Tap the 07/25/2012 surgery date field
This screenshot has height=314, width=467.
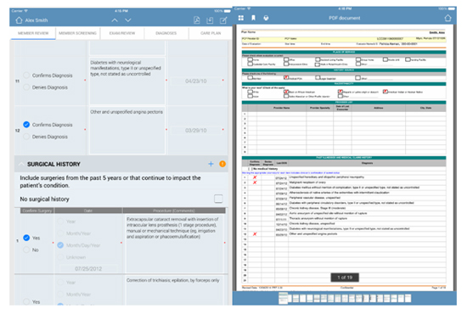point(88,269)
